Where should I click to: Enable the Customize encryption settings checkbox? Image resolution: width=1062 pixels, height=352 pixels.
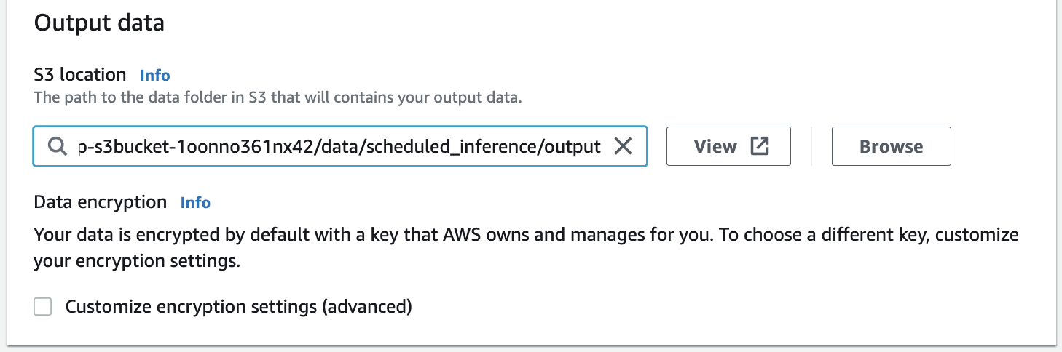43,307
